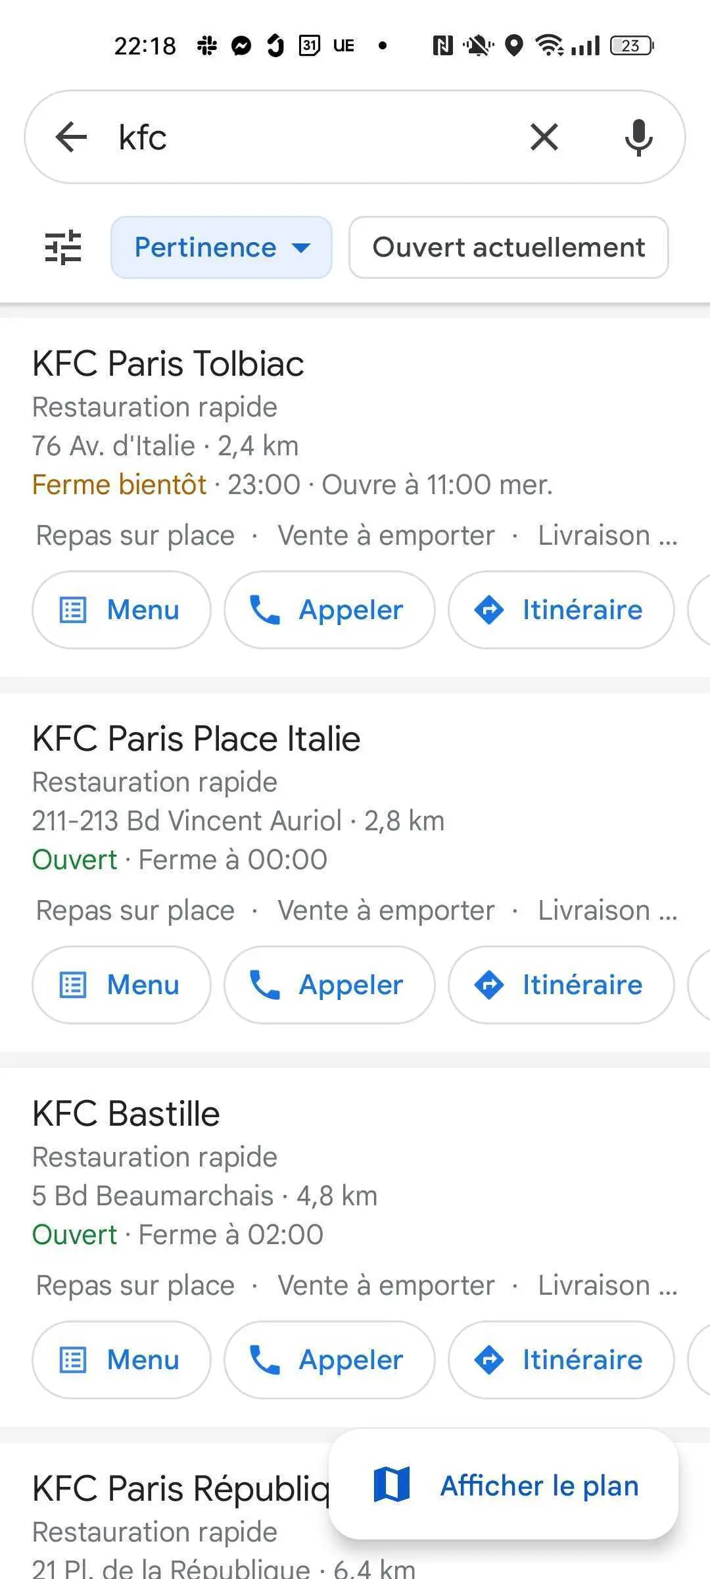
Task: Call KFC Paris Place Italie
Action: [x=329, y=985]
